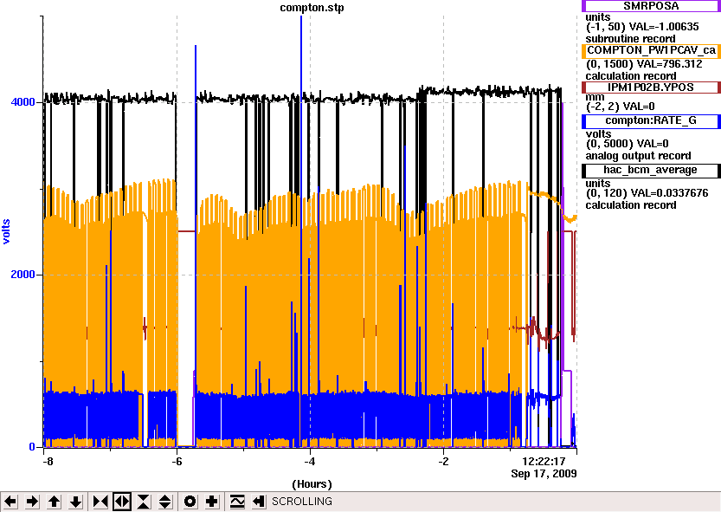The height and width of the screenshot is (512, 721).
Task: Click the 12:22:17 timestamp
Action: [544, 462]
